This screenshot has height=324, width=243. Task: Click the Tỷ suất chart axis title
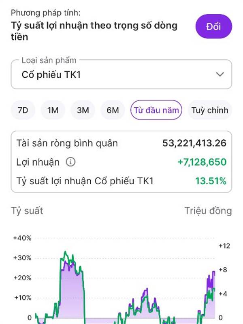tap(27, 211)
